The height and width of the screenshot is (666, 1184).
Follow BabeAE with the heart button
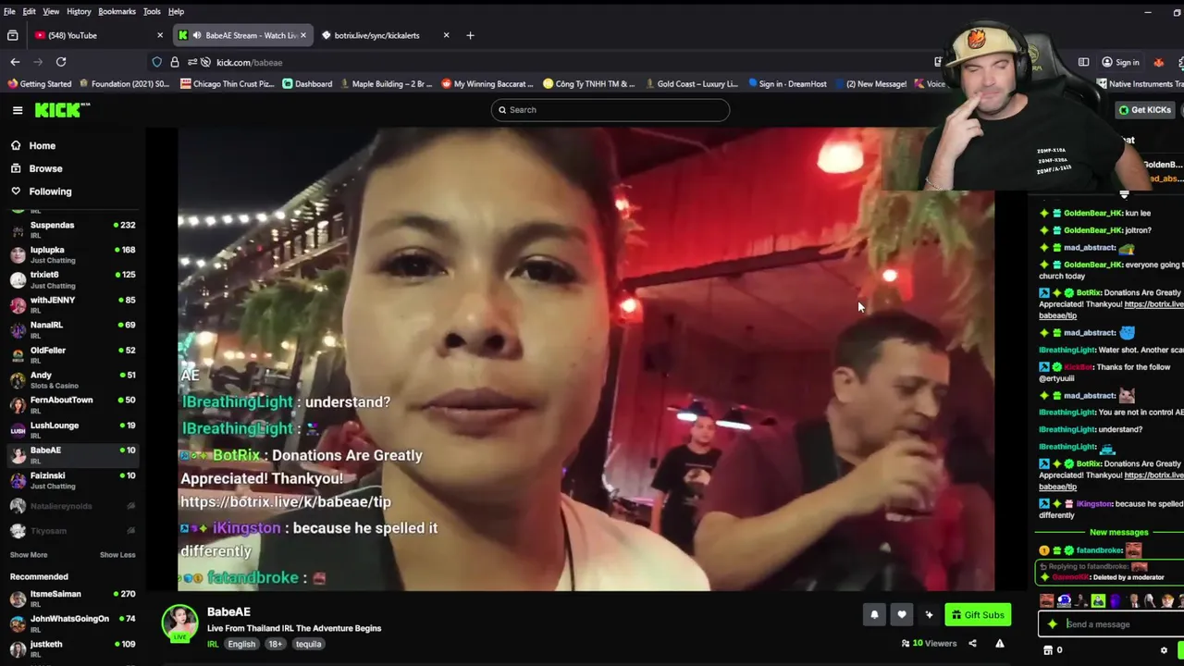(x=902, y=615)
